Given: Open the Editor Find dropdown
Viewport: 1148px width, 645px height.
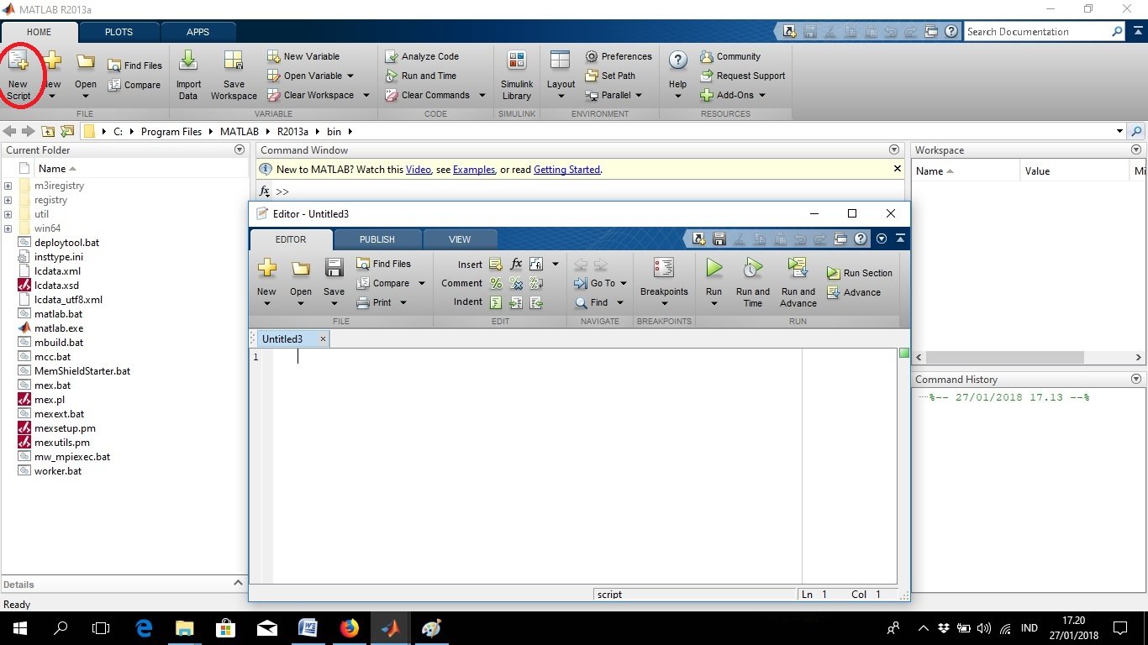Looking at the screenshot, I should (619, 302).
